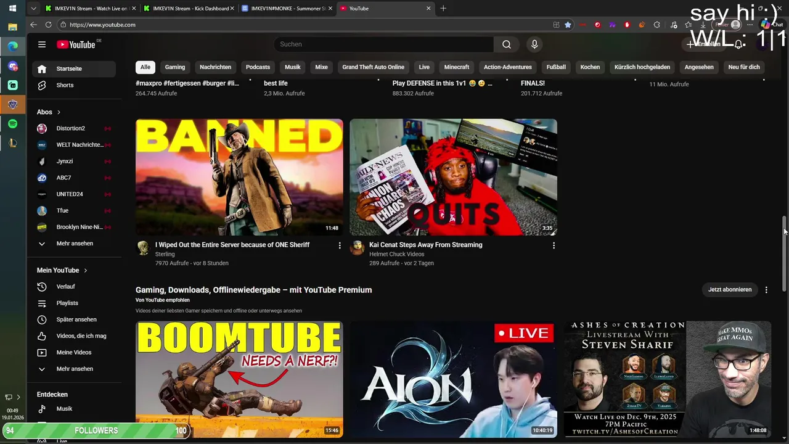Screen dimensions: 789x444
Task: Select the Gaming filter chip
Action: 174,67
